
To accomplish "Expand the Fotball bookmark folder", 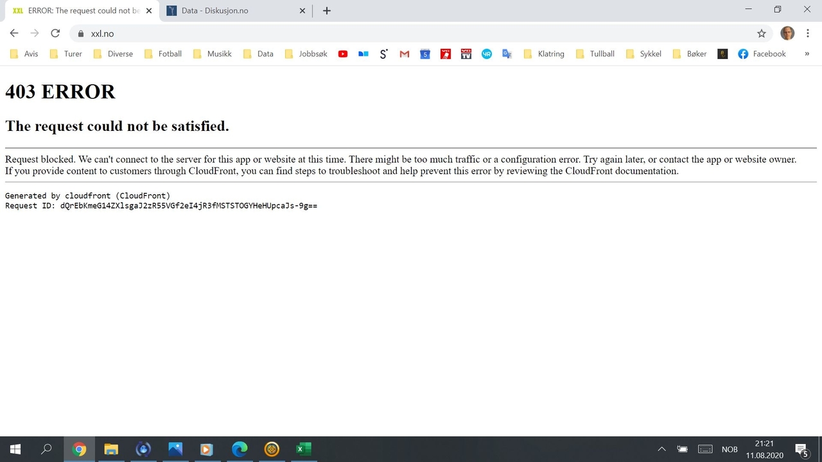I will point(163,54).
